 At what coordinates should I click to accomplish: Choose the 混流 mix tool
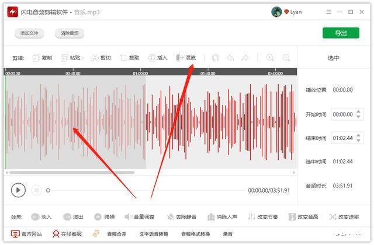186,58
